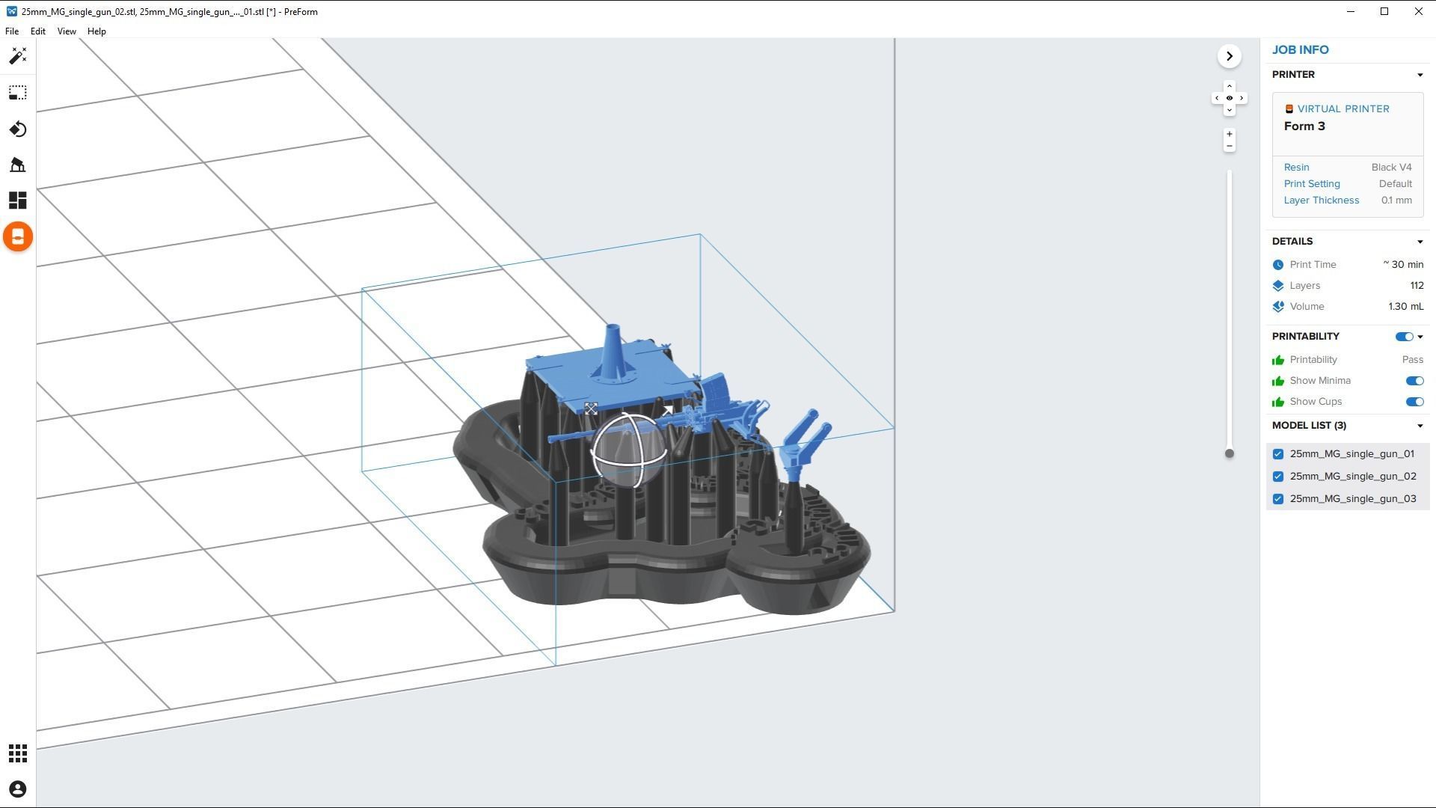
Task: Click the 'Black V4' resin value
Action: [x=1391, y=168]
